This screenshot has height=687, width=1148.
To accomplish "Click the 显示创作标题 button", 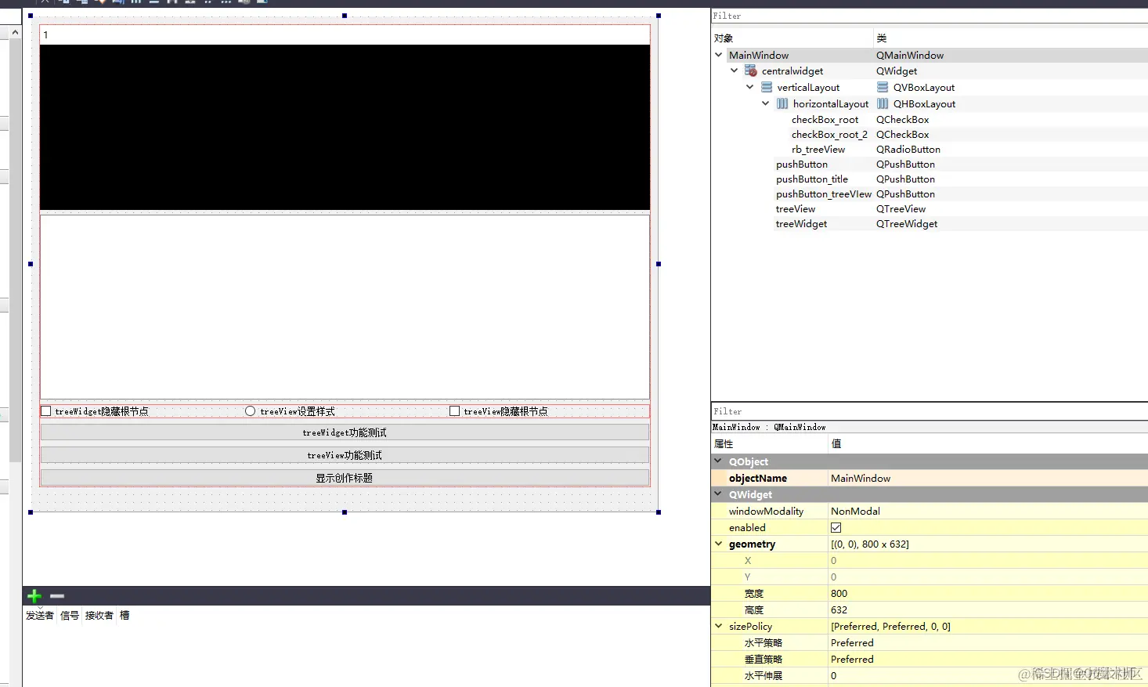I will click(345, 478).
